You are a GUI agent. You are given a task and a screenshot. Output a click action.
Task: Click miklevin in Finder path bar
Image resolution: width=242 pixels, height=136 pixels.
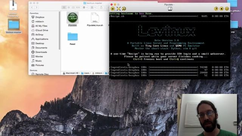pyautogui.click(x=97, y=73)
